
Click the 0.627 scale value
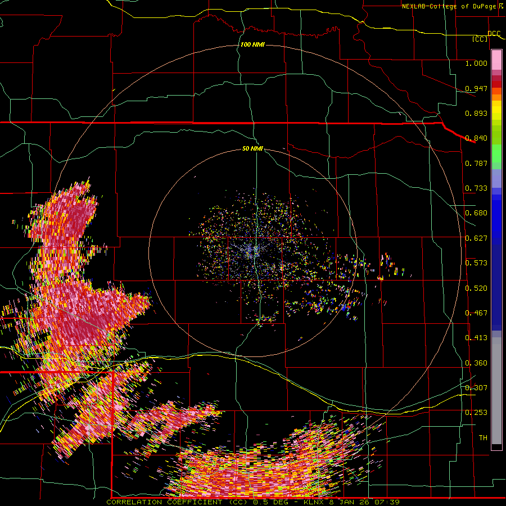(x=476, y=238)
